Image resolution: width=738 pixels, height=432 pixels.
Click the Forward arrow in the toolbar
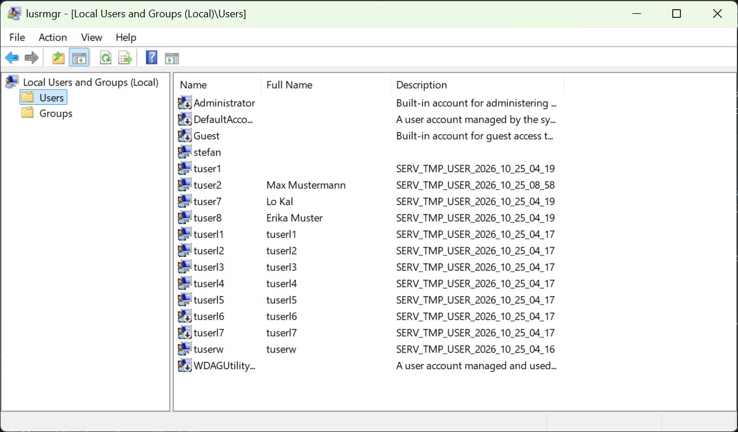[32, 58]
